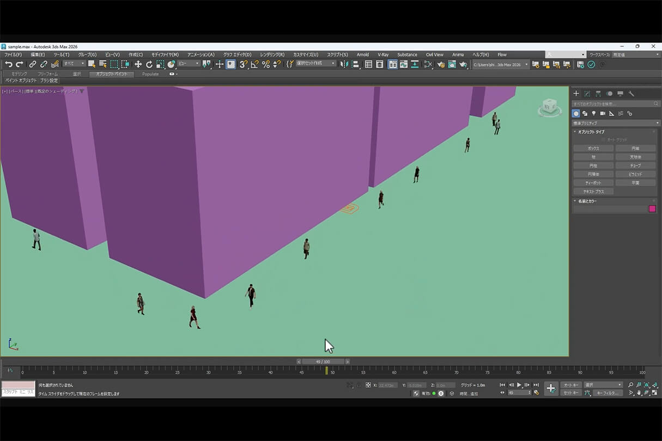Click the Undo arrow icon
The image size is (662, 441).
pyautogui.click(x=9, y=64)
